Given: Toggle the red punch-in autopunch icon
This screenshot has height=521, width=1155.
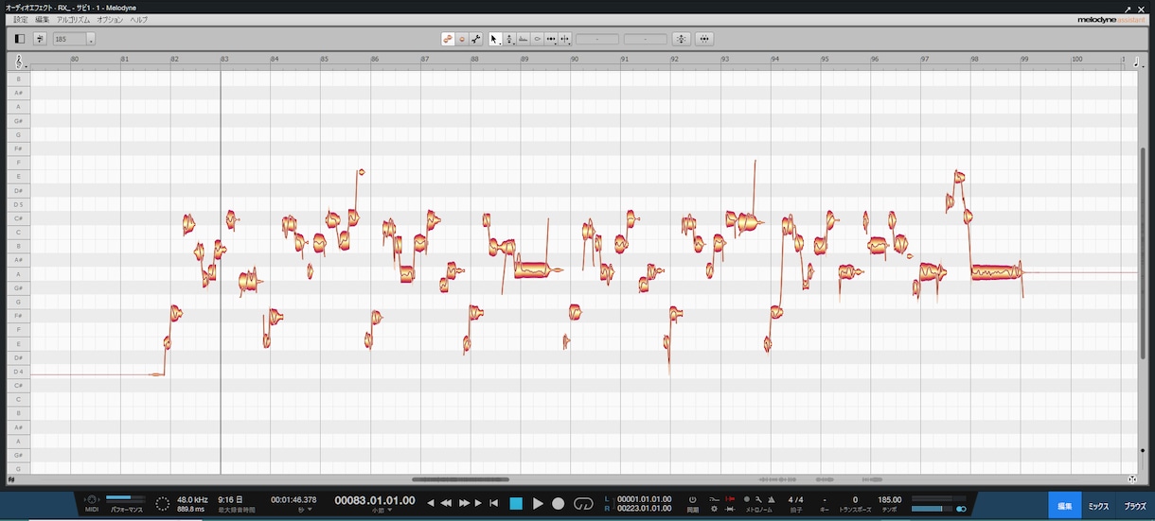Looking at the screenshot, I should (730, 498).
